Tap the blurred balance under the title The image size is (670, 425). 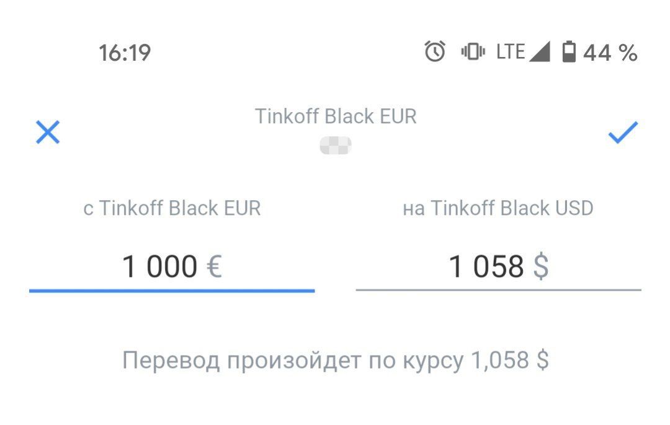336,146
